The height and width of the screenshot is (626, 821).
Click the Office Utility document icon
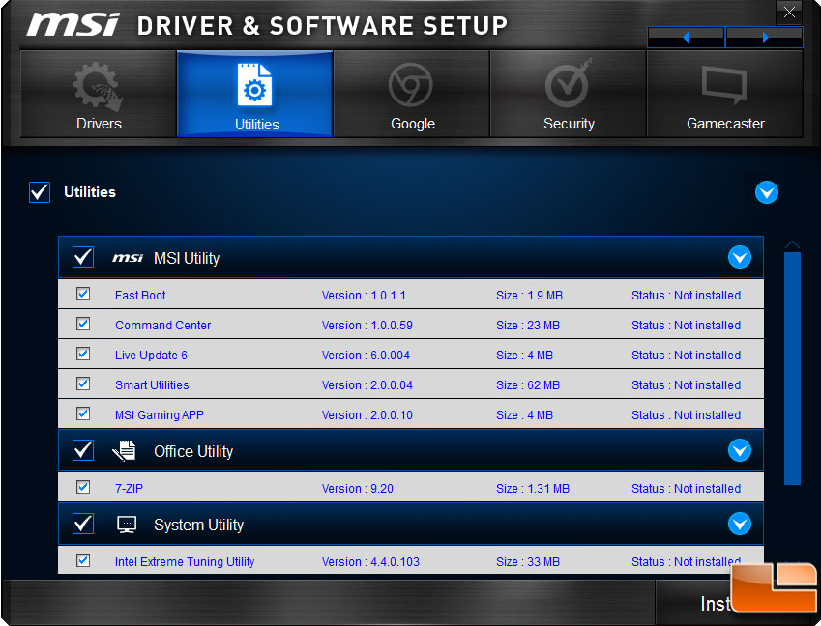(x=125, y=451)
